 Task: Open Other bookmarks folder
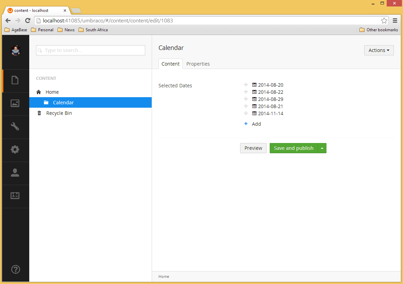click(x=379, y=30)
